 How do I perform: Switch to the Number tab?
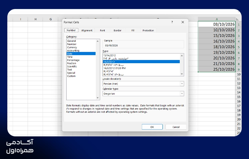coord(71,30)
